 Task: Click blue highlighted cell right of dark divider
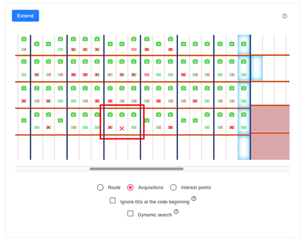pyautogui.click(x=256, y=68)
